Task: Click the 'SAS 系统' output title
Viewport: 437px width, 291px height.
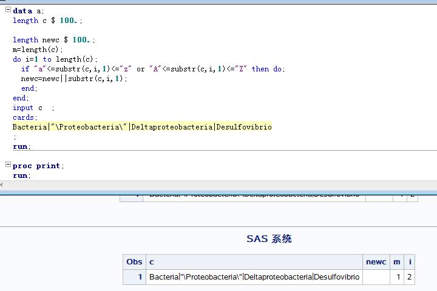Action: 269,238
